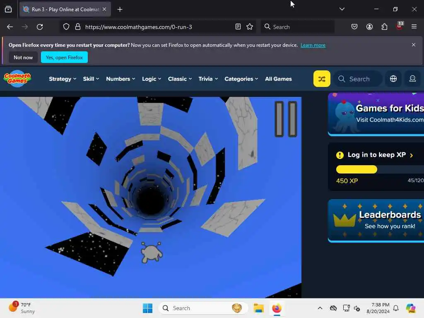The width and height of the screenshot is (424, 318).
Task: Open the Save to Pocket icon
Action: point(354,27)
